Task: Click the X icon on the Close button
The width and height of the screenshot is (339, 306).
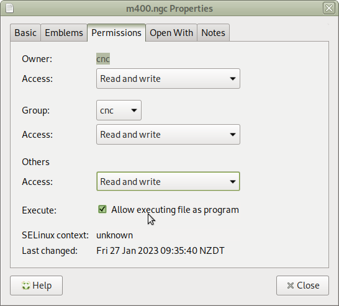Action: click(291, 286)
